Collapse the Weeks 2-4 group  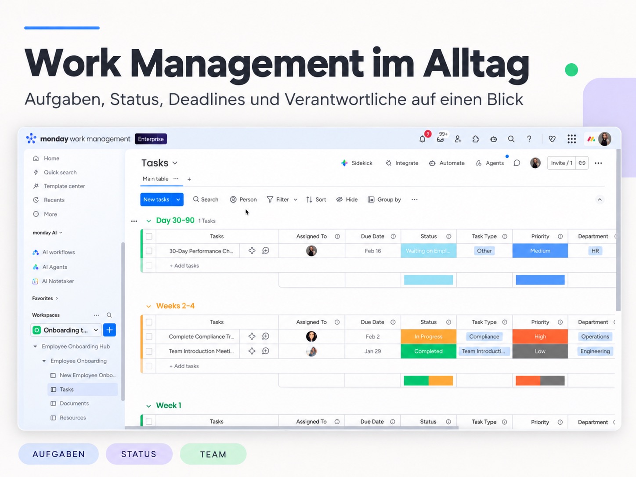(x=148, y=306)
